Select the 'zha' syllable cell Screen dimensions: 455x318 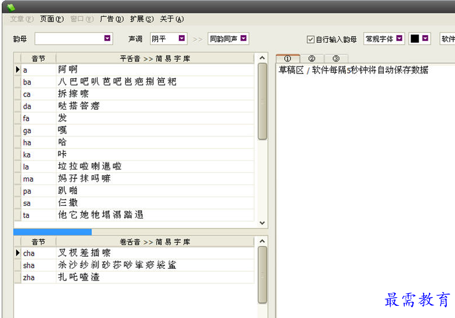(x=38, y=278)
